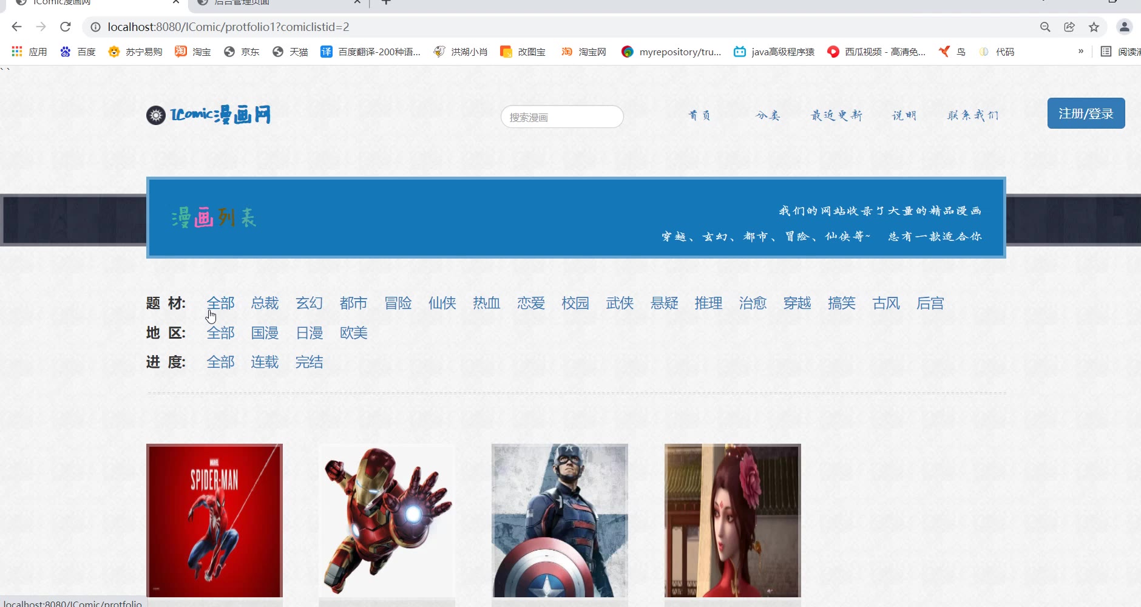This screenshot has height=607, width=1141.
Task: Open the zoom magnifier icon in address bar
Action: (x=1045, y=27)
